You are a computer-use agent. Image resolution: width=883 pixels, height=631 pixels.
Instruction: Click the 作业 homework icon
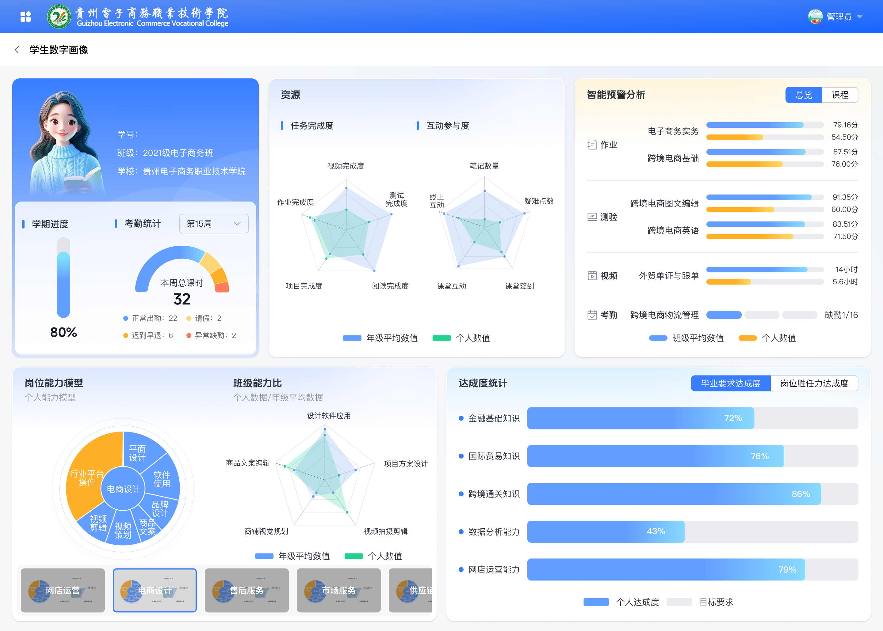point(592,145)
